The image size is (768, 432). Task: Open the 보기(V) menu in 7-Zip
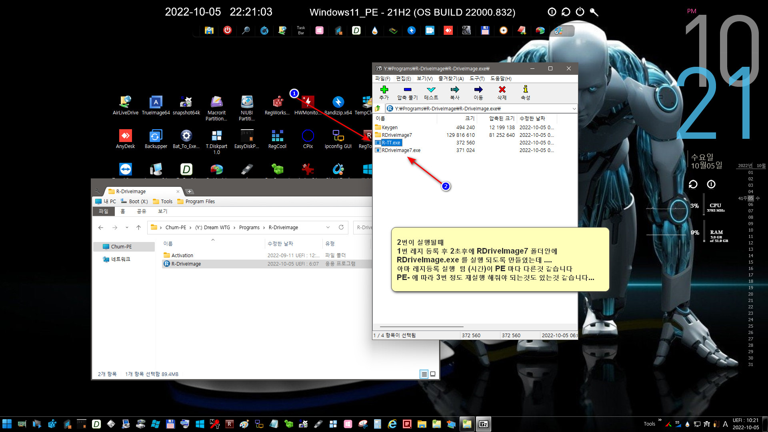(x=424, y=78)
